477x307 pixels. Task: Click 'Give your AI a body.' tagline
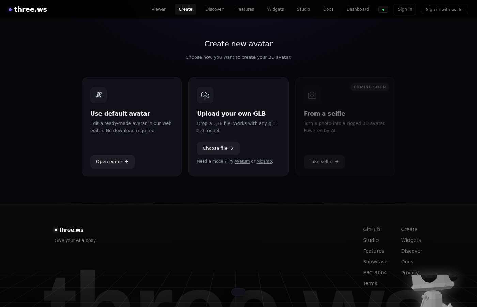click(76, 240)
